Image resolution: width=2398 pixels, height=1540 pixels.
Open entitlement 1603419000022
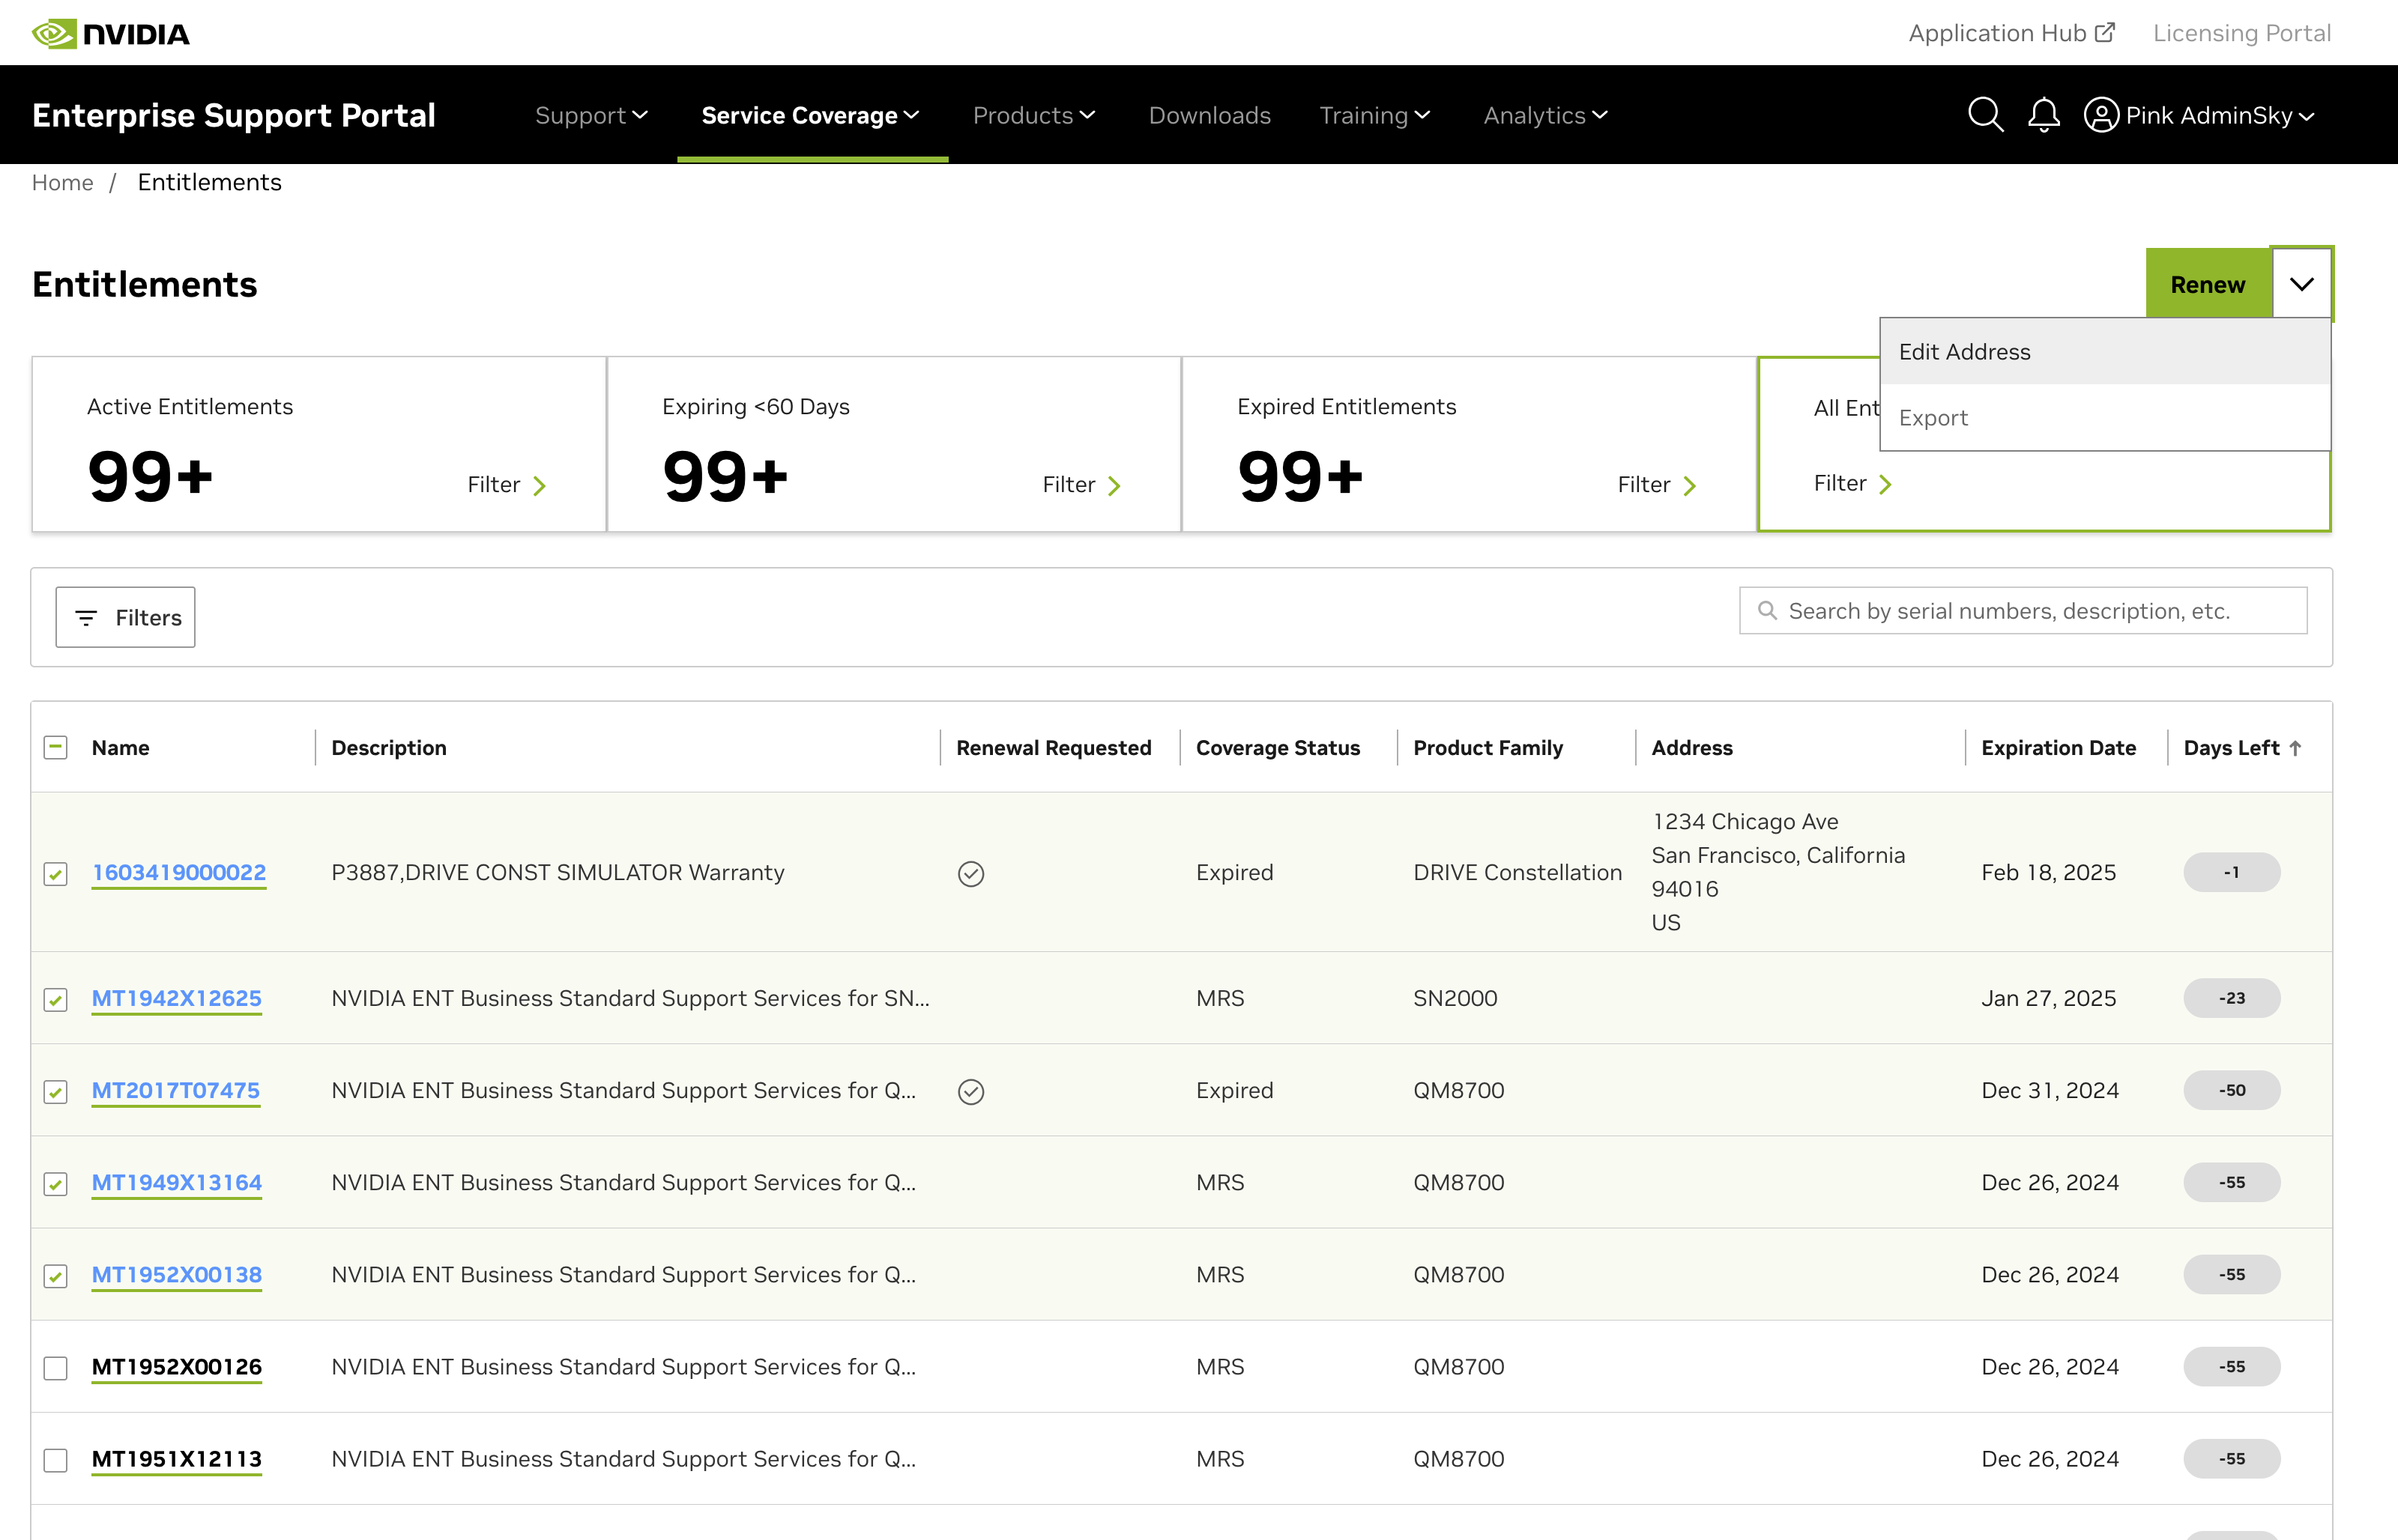[x=179, y=872]
